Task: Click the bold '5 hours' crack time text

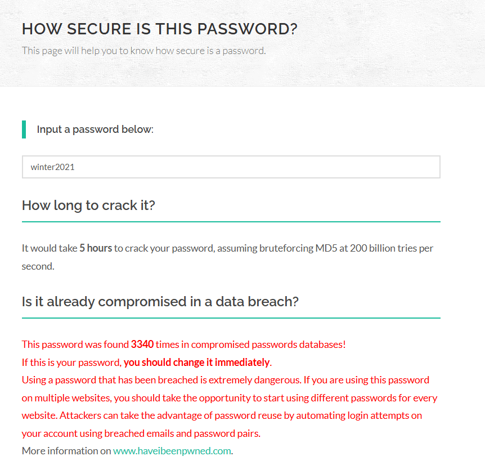Action: coord(96,248)
